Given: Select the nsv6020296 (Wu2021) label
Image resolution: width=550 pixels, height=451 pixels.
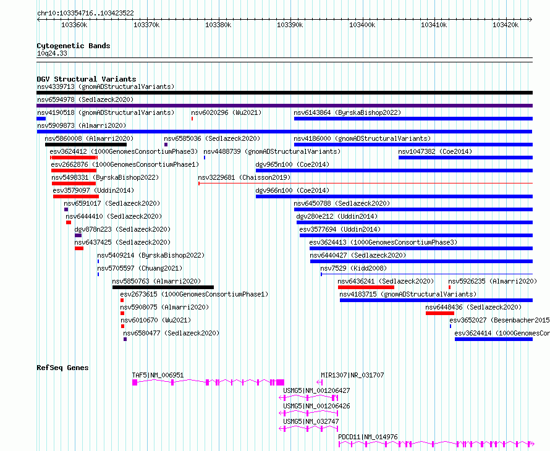Looking at the screenshot, I should (226, 112).
